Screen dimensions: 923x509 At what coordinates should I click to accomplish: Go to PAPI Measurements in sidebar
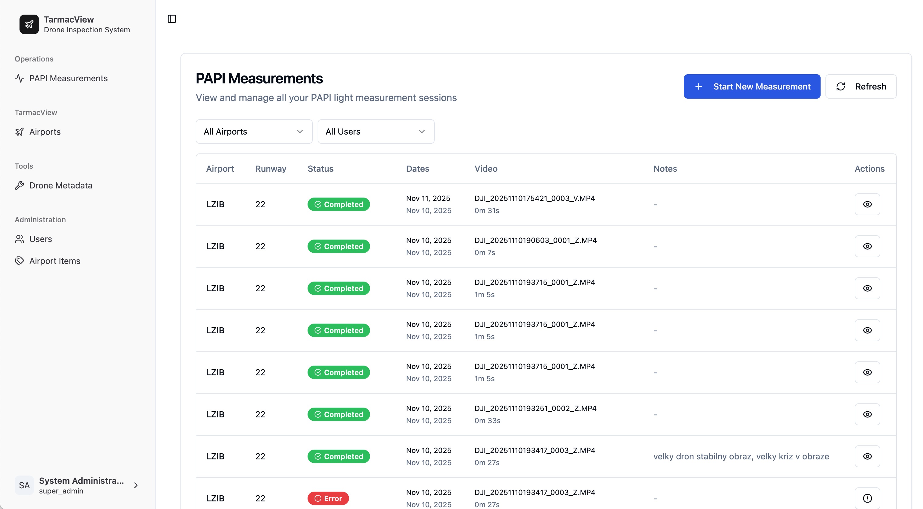(68, 79)
